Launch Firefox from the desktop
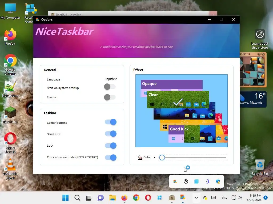Screen dimensions: 273x204 [10, 37]
